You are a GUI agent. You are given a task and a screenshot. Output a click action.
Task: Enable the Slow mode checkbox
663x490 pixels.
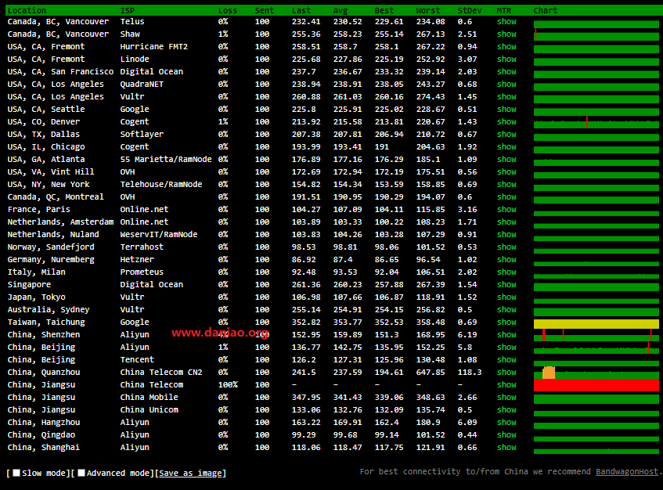16,473
